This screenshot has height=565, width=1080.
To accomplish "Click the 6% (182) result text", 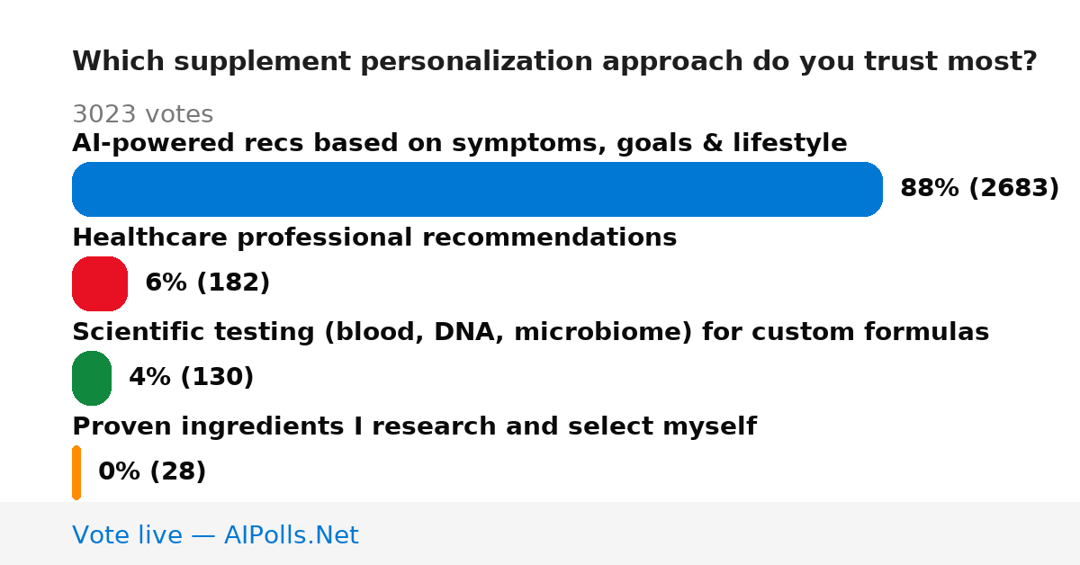I will [208, 283].
